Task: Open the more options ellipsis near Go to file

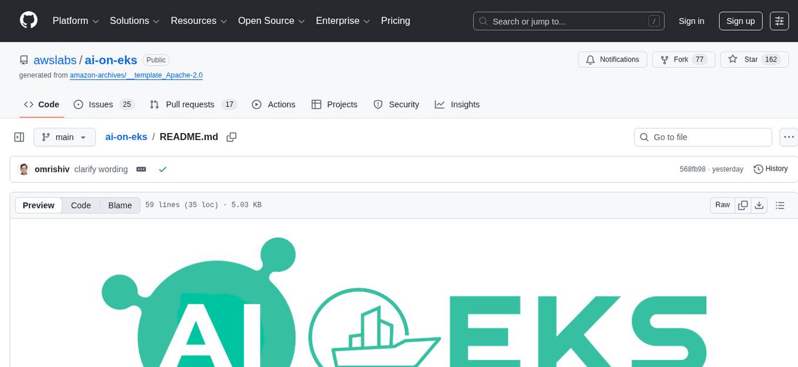Action: pyautogui.click(x=788, y=137)
